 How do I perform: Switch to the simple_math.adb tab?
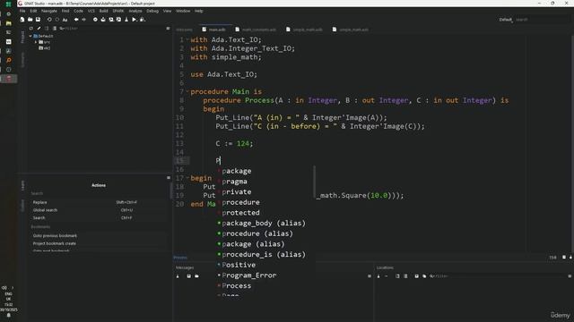pos(305,30)
